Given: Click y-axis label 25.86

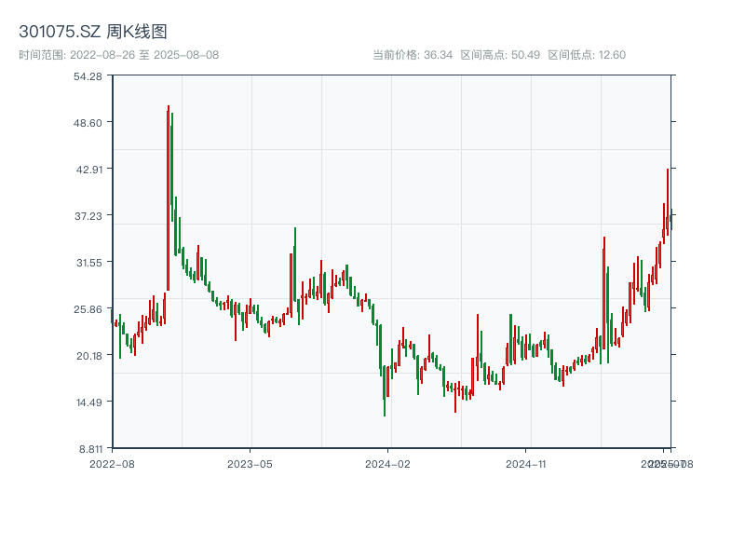Looking at the screenshot, I should (x=88, y=309).
